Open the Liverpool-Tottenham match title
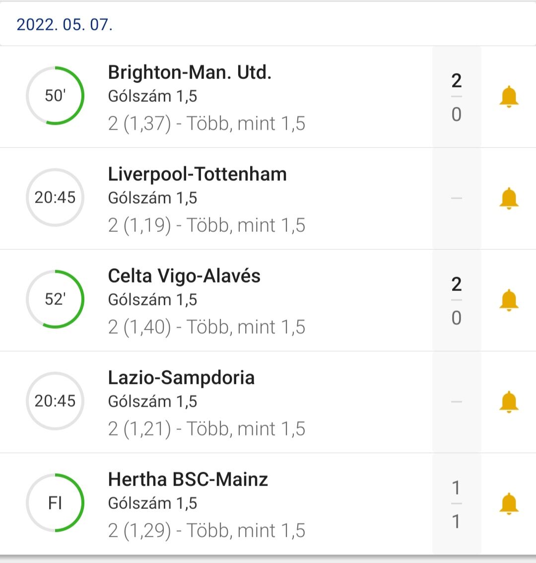Viewport: 536px width, 563px height. [197, 174]
